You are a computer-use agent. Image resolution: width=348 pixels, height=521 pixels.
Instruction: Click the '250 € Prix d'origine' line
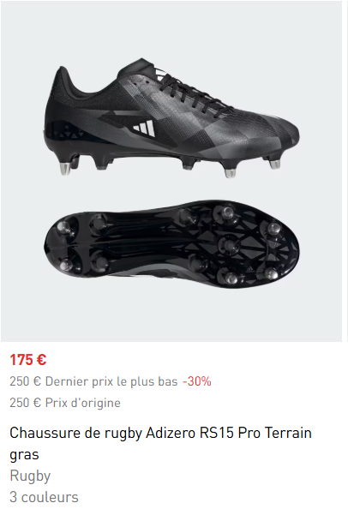(x=65, y=403)
